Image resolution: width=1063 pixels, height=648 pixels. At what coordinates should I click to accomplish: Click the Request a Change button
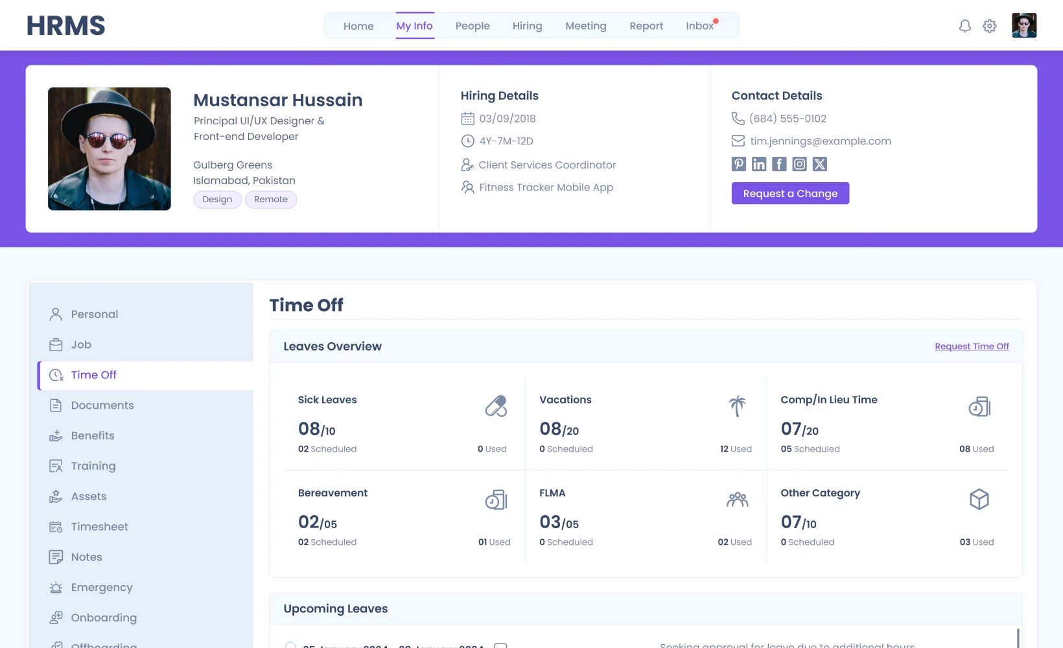point(790,193)
